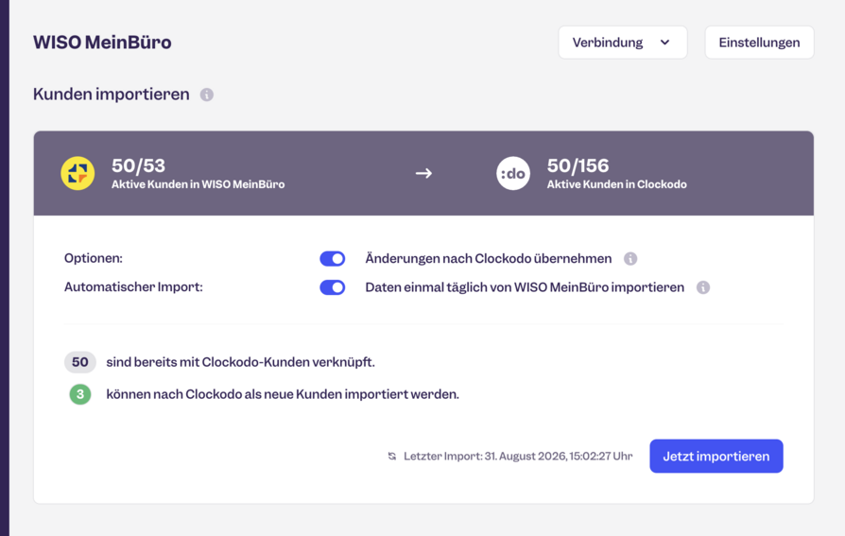Click the Clockodo :do logo icon

coord(513,173)
